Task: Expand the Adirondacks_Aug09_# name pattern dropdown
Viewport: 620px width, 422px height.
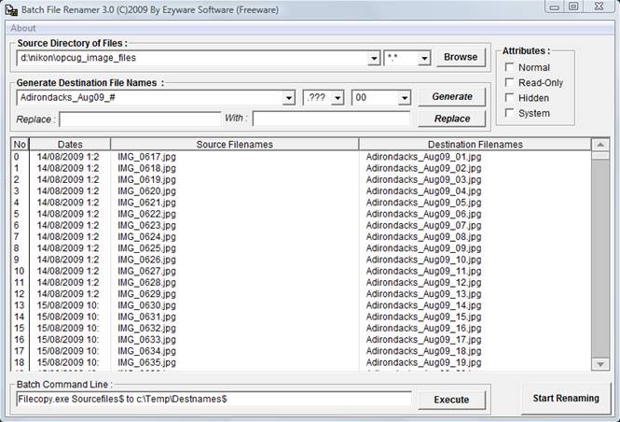Action: pos(289,98)
